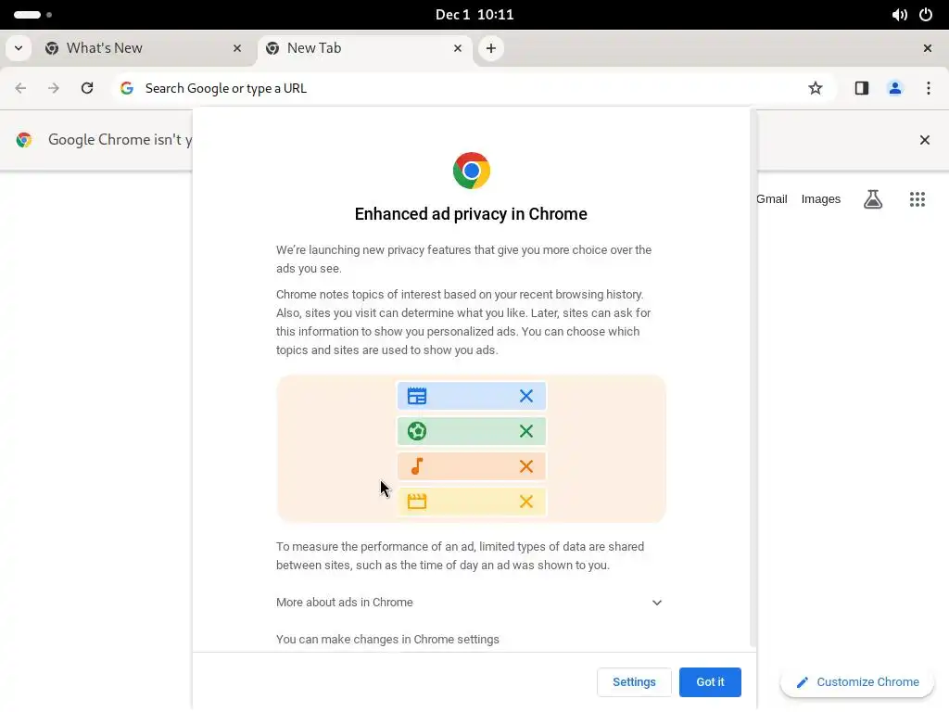Click the dialog's vertical scrollbar
The width and height of the screenshot is (949, 712).
753,378
